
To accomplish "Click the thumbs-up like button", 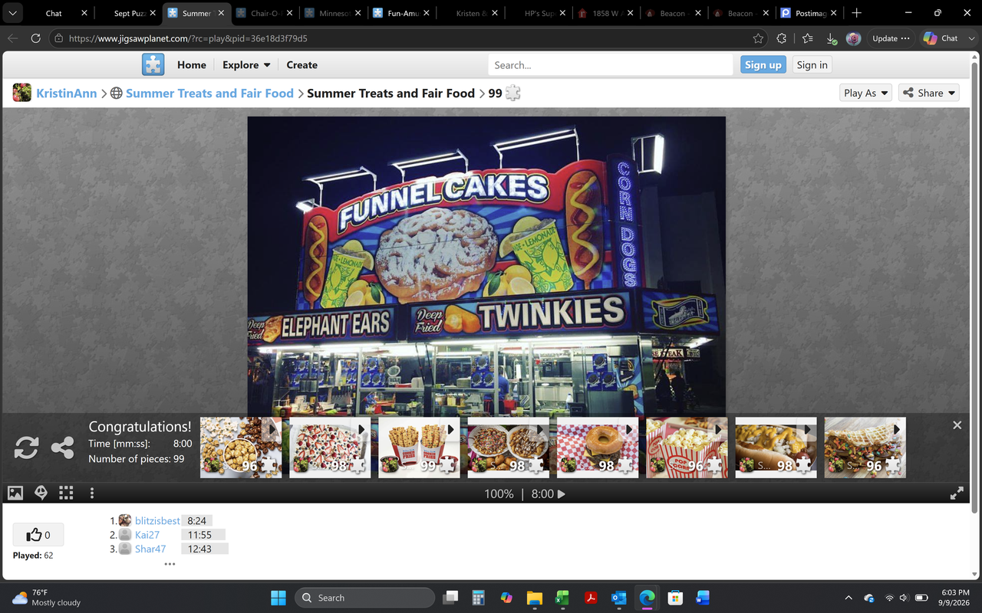I will pyautogui.click(x=38, y=535).
